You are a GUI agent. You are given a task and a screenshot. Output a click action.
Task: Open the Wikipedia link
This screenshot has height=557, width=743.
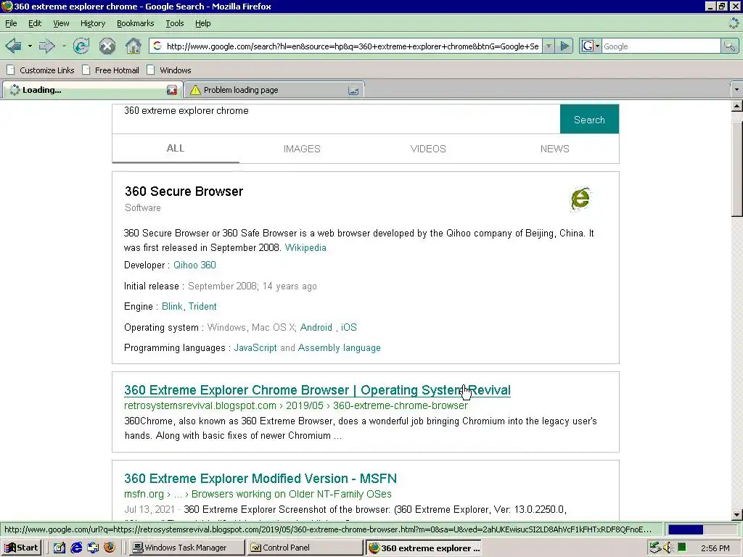point(305,248)
